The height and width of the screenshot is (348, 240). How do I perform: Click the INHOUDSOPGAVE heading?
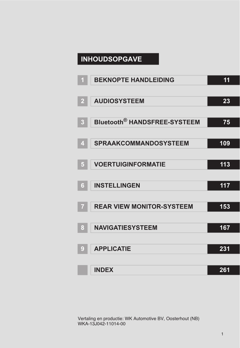[x=118, y=59]
